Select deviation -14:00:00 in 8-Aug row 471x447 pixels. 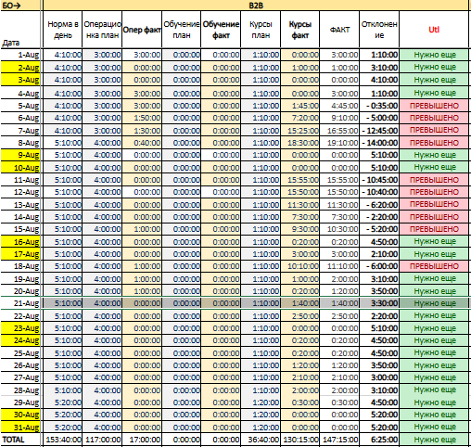click(x=379, y=143)
